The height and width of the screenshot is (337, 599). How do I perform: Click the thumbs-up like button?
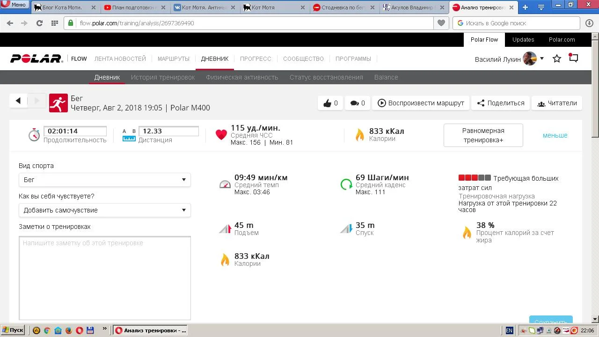click(x=330, y=103)
